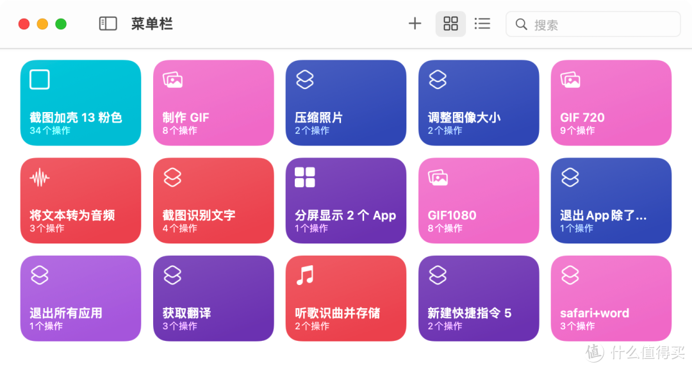Click the waveform icon on 将文本转为音频
This screenshot has height=369, width=692.
pos(40,178)
